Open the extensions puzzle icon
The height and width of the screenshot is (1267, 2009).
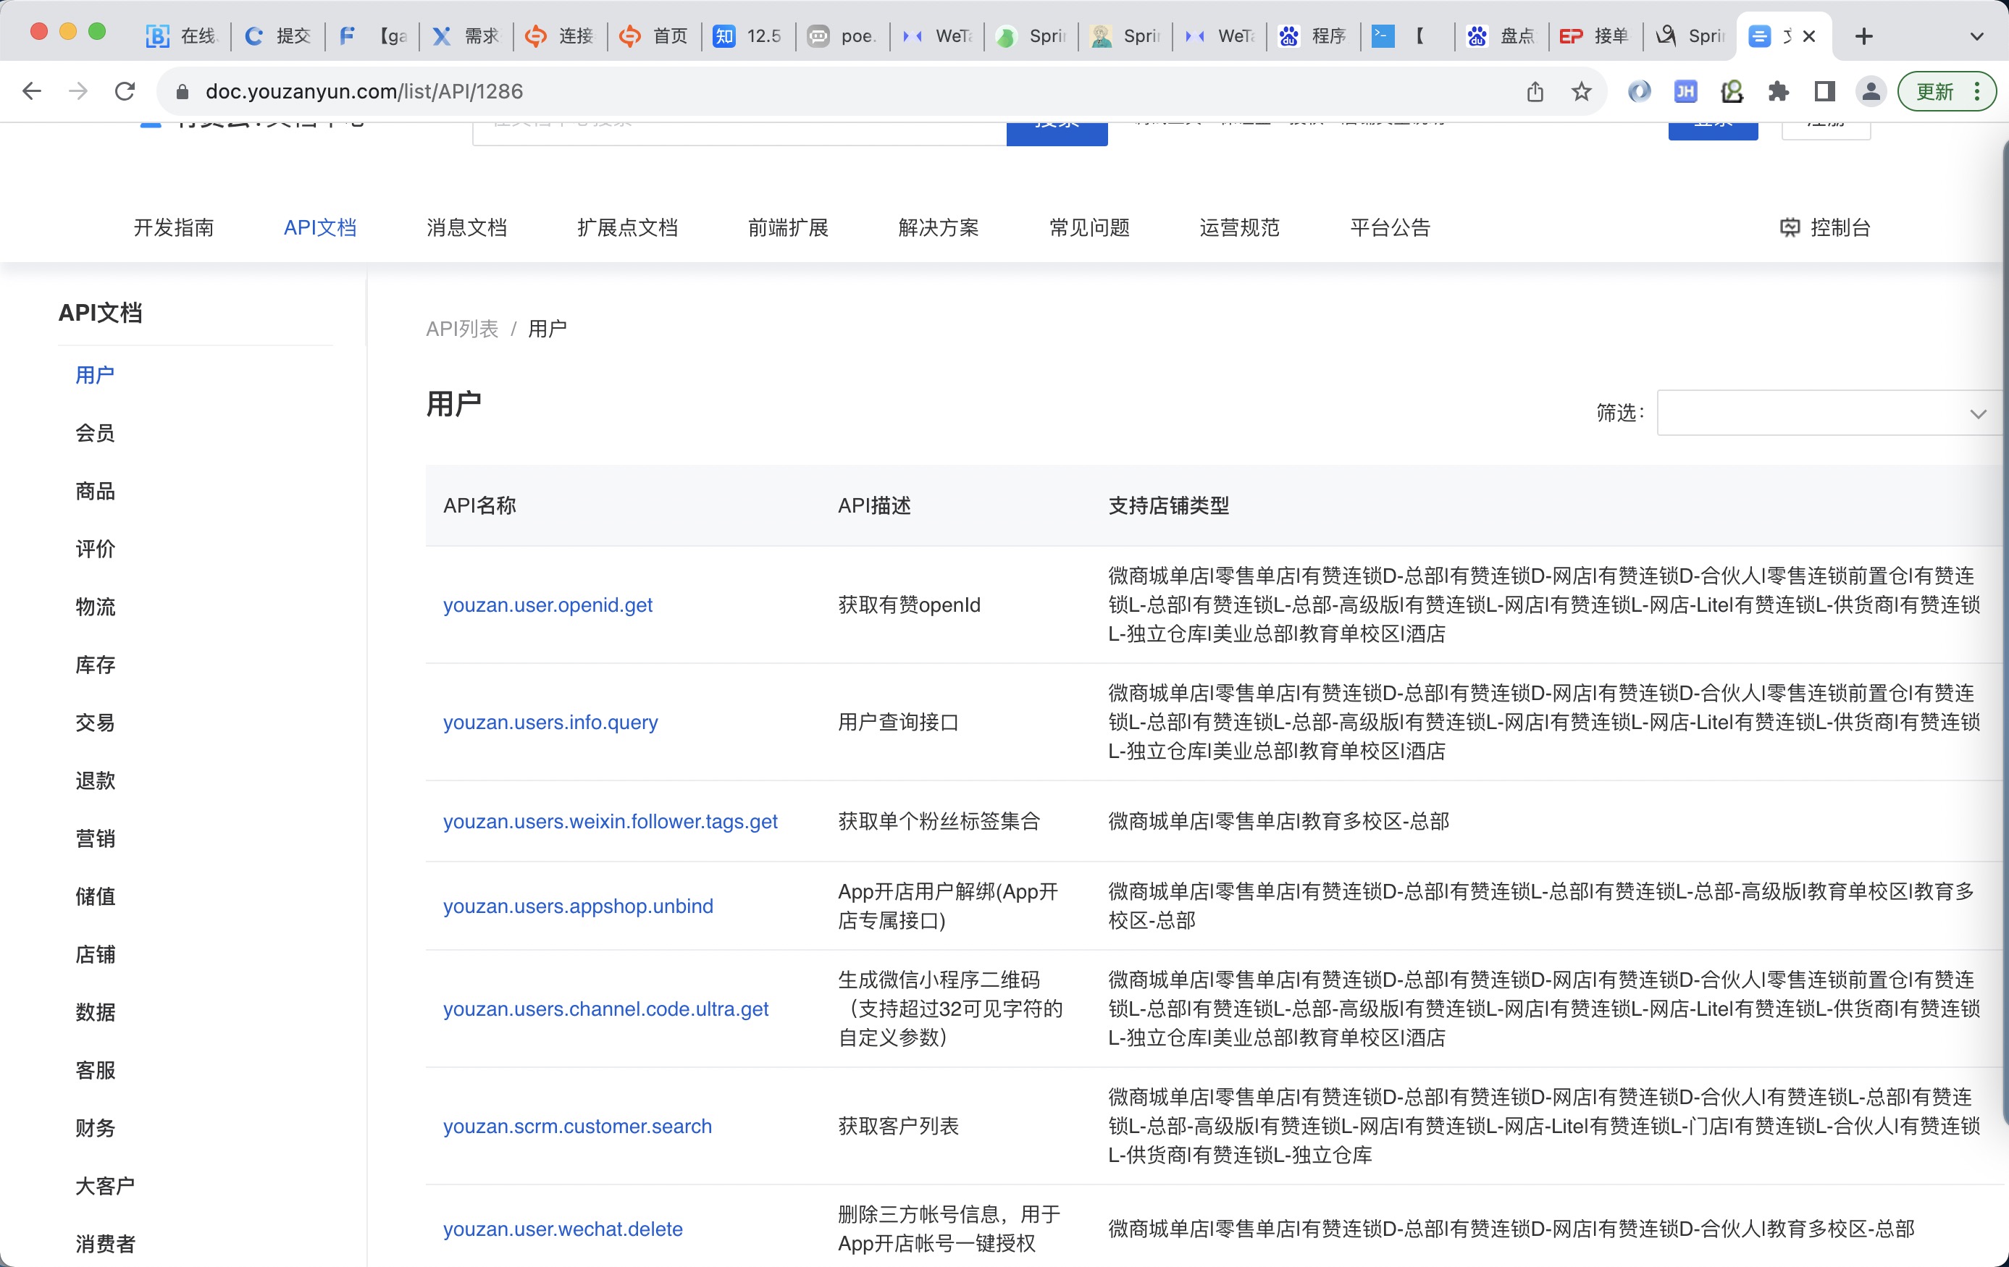pos(1778,91)
